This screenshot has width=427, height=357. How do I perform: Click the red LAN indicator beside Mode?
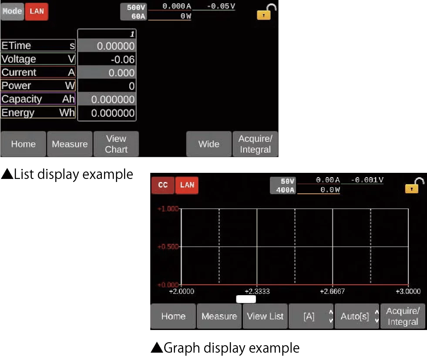pyautogui.click(x=37, y=11)
